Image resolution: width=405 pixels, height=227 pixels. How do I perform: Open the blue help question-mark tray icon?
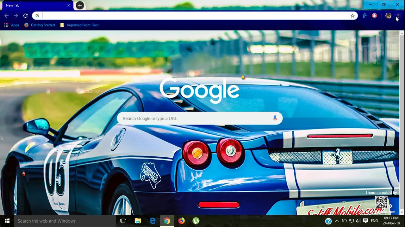click(x=328, y=221)
